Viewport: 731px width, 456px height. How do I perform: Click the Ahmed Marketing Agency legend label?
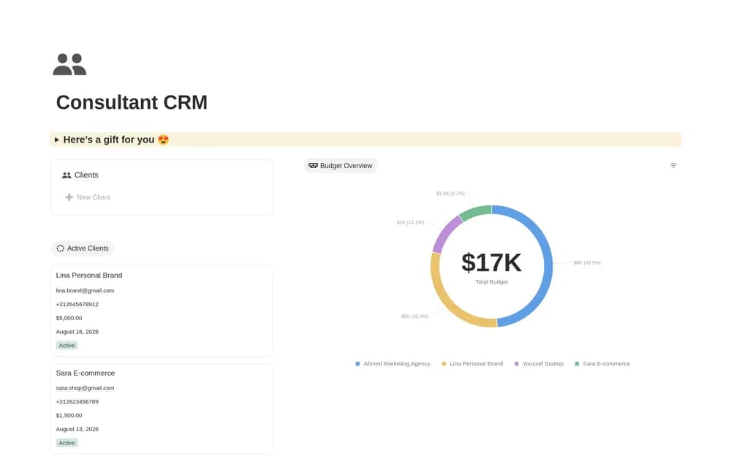coord(397,364)
